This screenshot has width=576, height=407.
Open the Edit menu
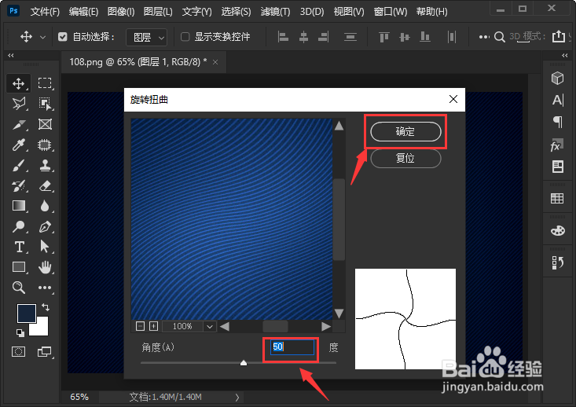tap(83, 12)
